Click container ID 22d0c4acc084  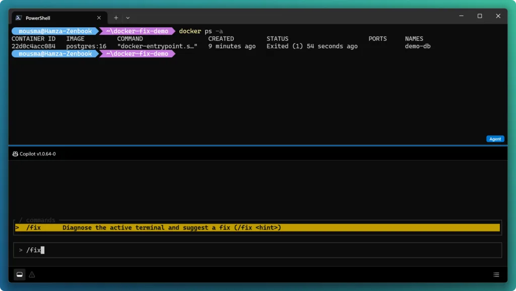point(34,46)
